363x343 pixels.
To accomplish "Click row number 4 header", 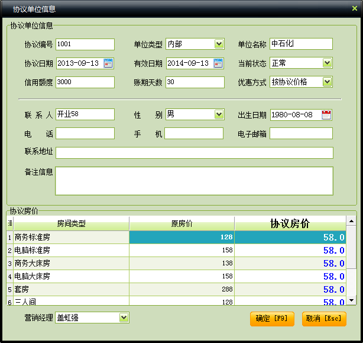I will [9, 276].
